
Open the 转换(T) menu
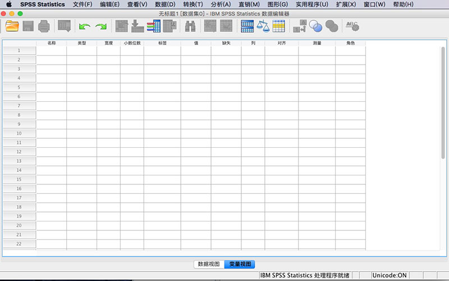pos(193,4)
